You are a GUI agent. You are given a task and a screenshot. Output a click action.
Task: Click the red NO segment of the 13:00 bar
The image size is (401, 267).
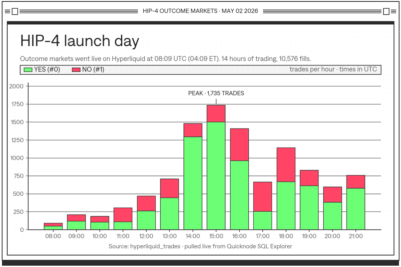pos(169,188)
